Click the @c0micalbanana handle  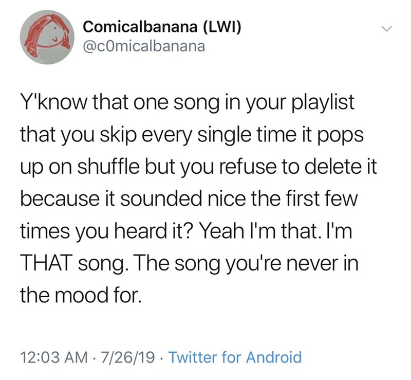(x=143, y=46)
